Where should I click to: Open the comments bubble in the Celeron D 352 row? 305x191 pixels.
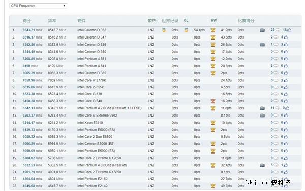tap(278, 30)
